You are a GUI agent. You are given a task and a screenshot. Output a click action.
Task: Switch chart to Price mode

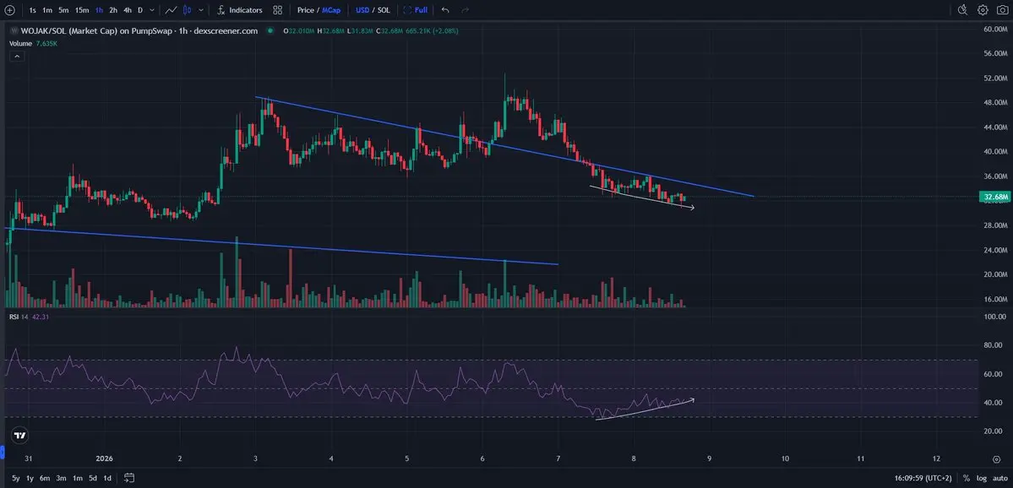click(x=306, y=10)
